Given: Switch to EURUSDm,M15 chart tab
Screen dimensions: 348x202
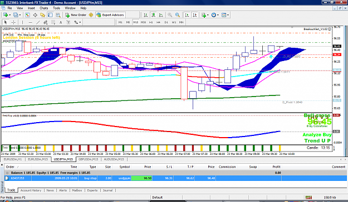Looking at the screenshot, I should pos(38,159).
